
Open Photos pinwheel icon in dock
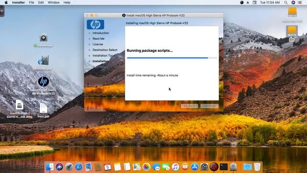coord(146,167)
